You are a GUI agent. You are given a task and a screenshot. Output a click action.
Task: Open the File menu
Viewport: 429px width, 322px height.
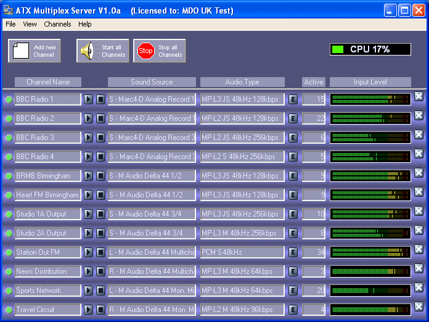tap(10, 24)
